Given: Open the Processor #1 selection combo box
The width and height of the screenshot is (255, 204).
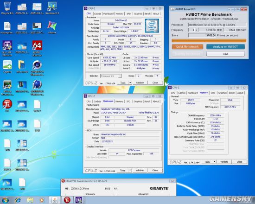Looking at the screenshot, I should (111, 76).
